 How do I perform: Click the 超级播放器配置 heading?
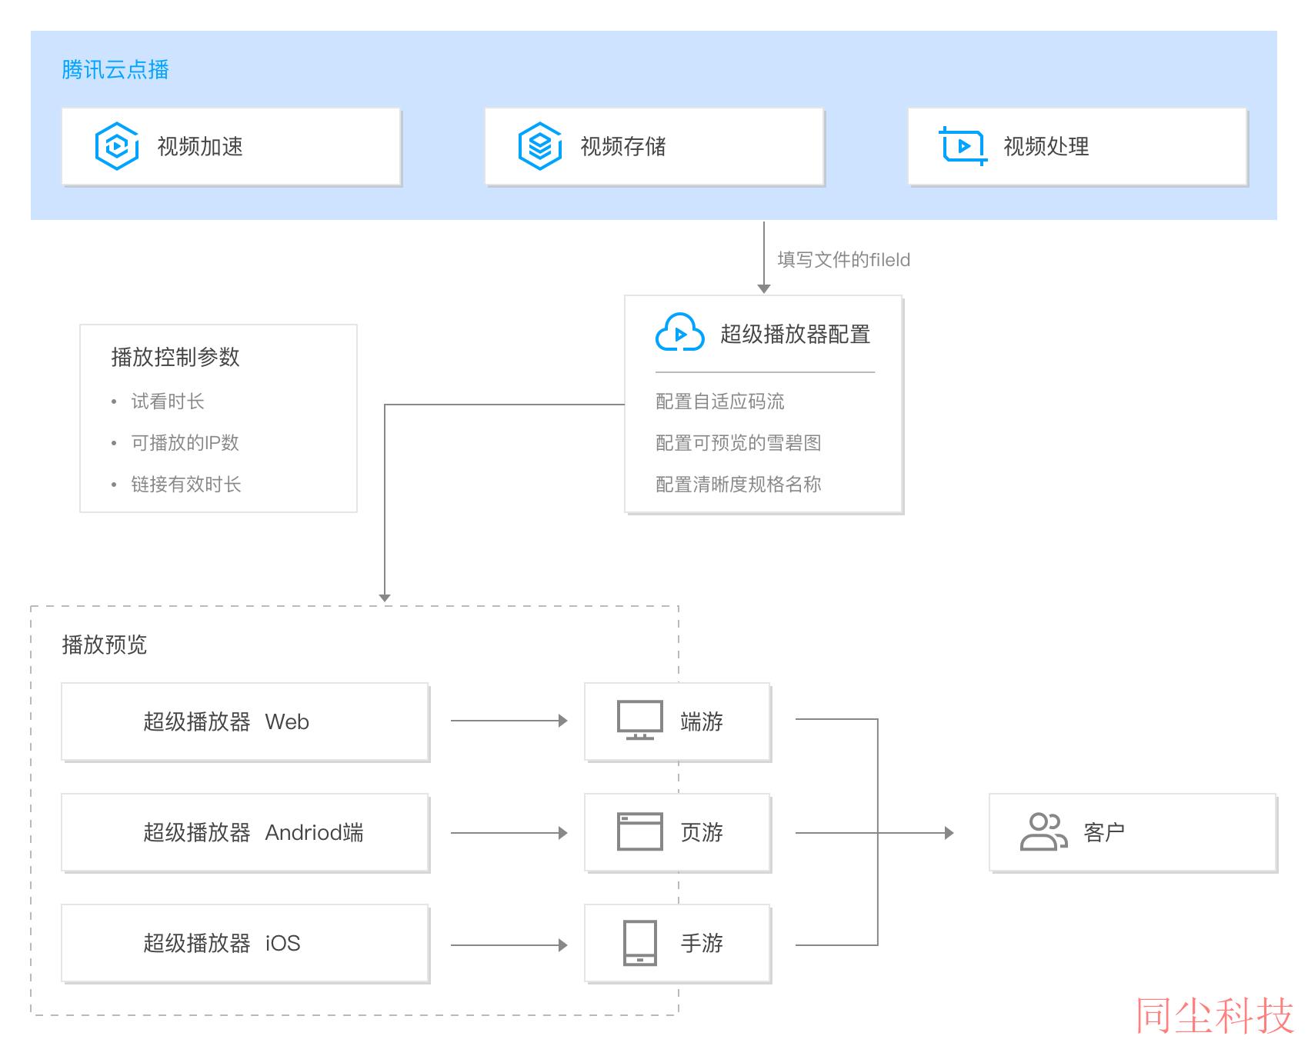pos(796,334)
